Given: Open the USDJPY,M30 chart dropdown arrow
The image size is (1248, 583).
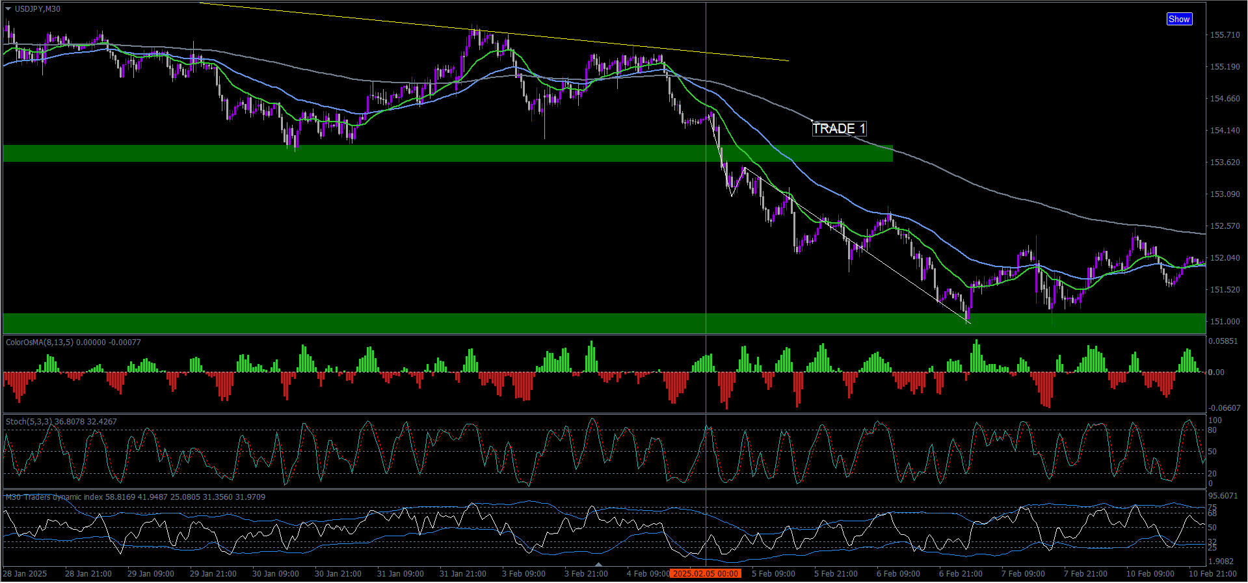Looking at the screenshot, I should tap(8, 9).
